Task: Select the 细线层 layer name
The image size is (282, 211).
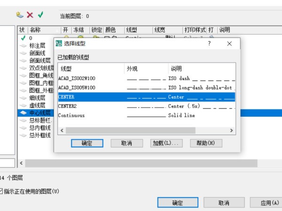Action: 38,98
